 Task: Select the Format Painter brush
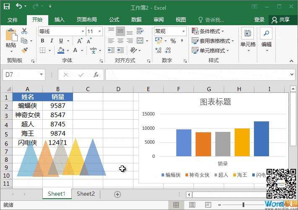click(24, 50)
